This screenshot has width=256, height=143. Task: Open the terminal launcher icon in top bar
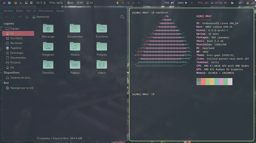21,3
